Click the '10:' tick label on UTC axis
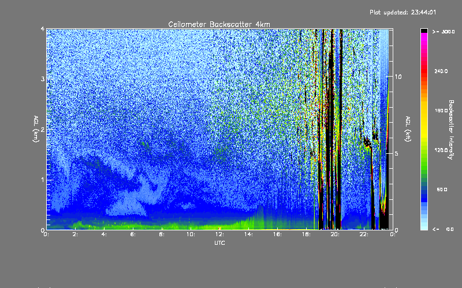This screenshot has height=288, width=462. point(191,234)
